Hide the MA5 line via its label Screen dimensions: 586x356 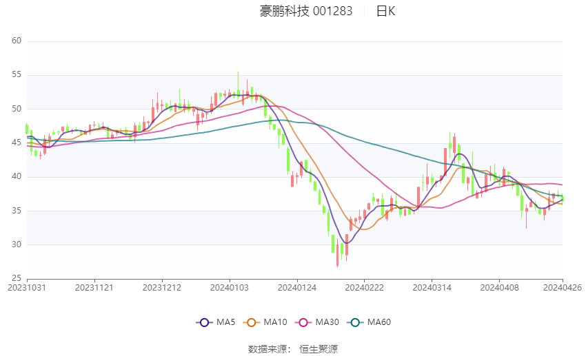pos(225,322)
